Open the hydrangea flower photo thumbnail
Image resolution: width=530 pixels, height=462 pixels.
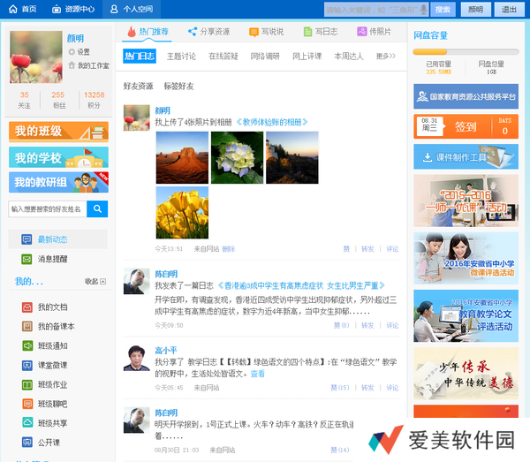[x=237, y=157]
